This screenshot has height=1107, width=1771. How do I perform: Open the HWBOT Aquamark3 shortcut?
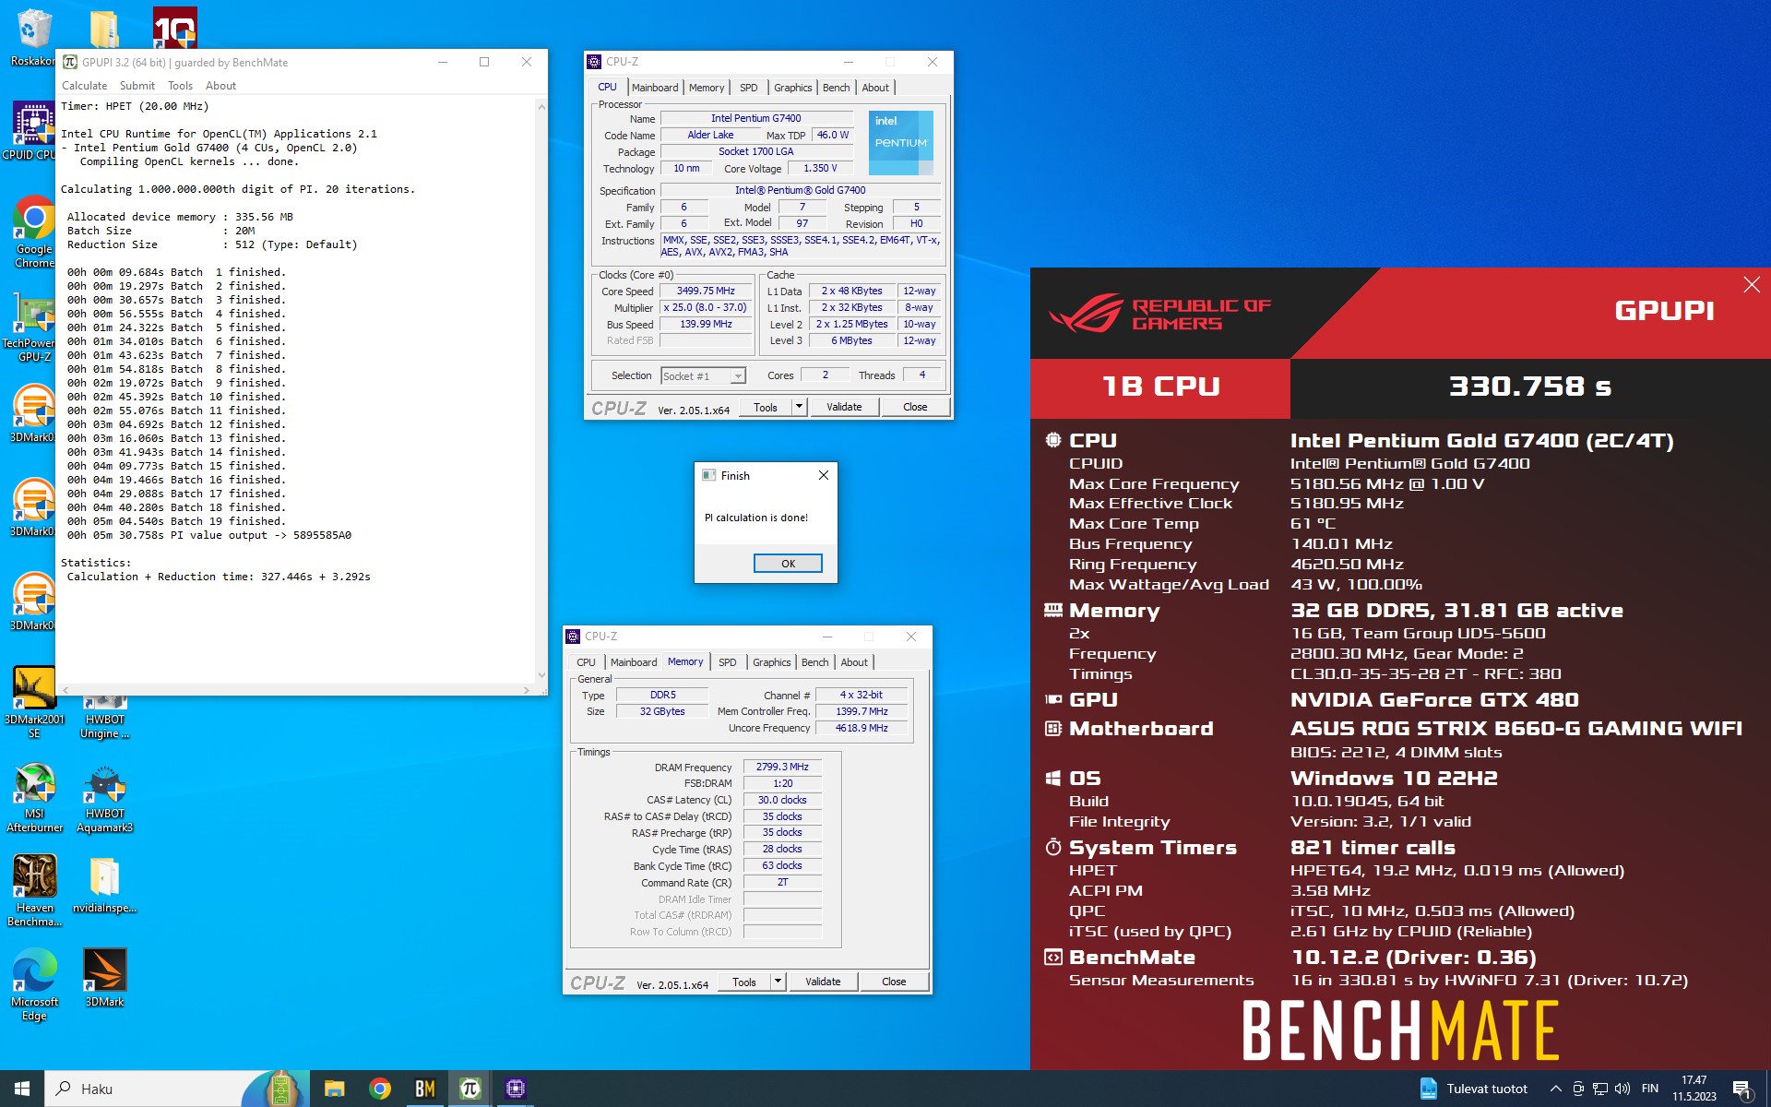click(x=104, y=799)
